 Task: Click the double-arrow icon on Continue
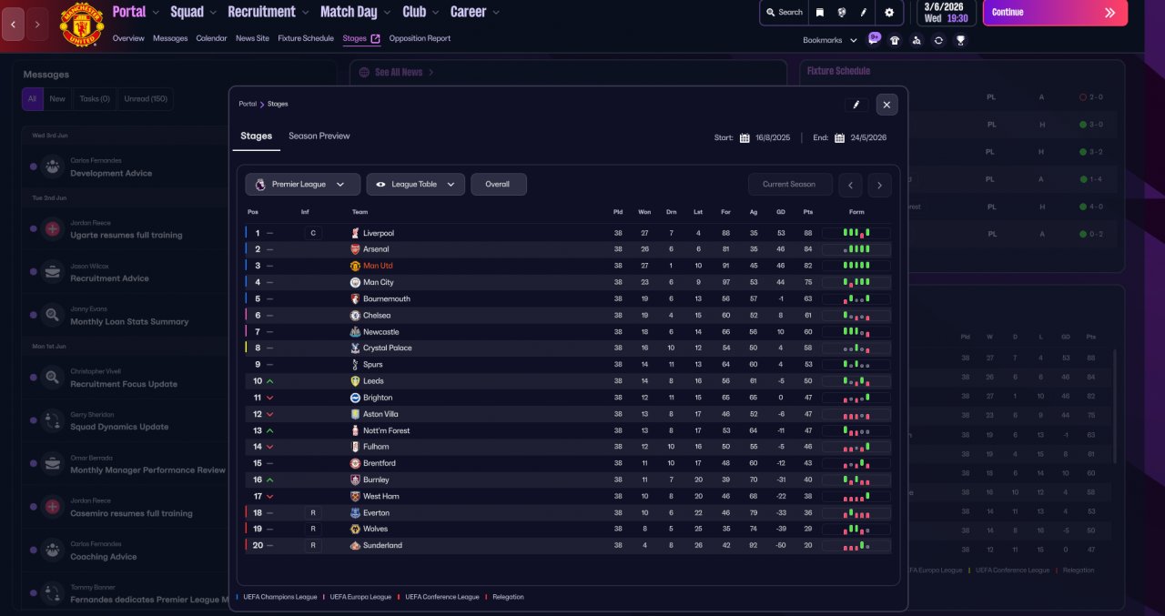(x=1109, y=13)
